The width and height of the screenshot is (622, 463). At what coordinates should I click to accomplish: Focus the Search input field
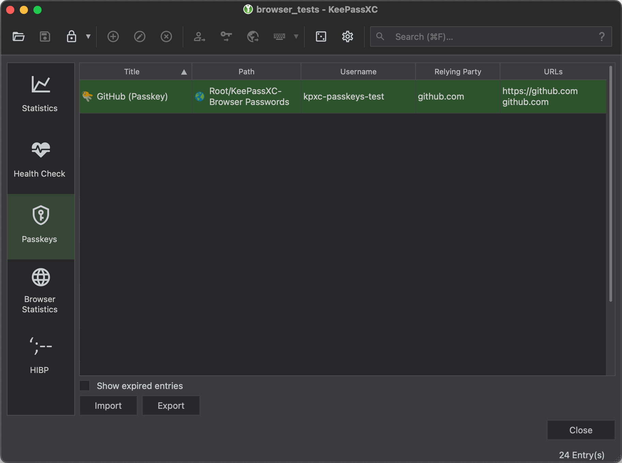[491, 36]
